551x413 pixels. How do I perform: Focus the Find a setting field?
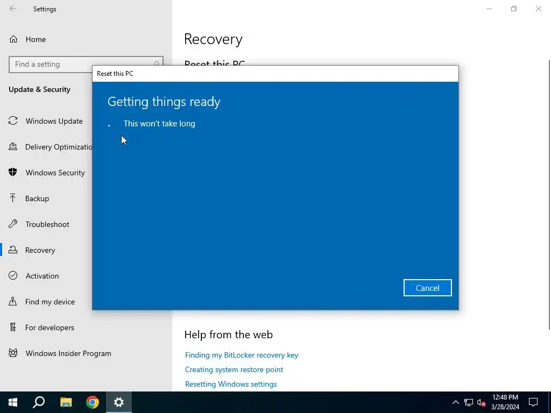click(x=86, y=65)
